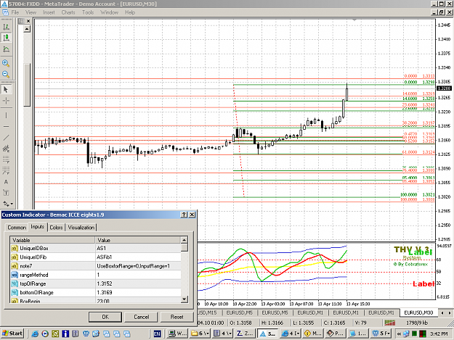Switch to the Common tab in dialog

pyautogui.click(x=17, y=228)
